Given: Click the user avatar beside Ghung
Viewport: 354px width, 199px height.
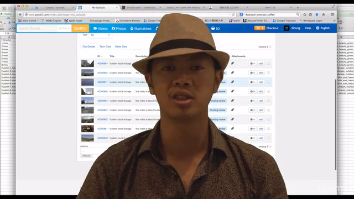Looking at the screenshot, I should 287,28.
